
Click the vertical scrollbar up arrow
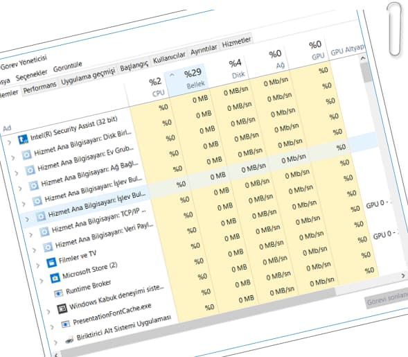coord(363,58)
